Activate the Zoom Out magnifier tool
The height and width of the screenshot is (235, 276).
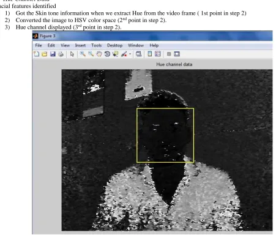click(x=91, y=54)
